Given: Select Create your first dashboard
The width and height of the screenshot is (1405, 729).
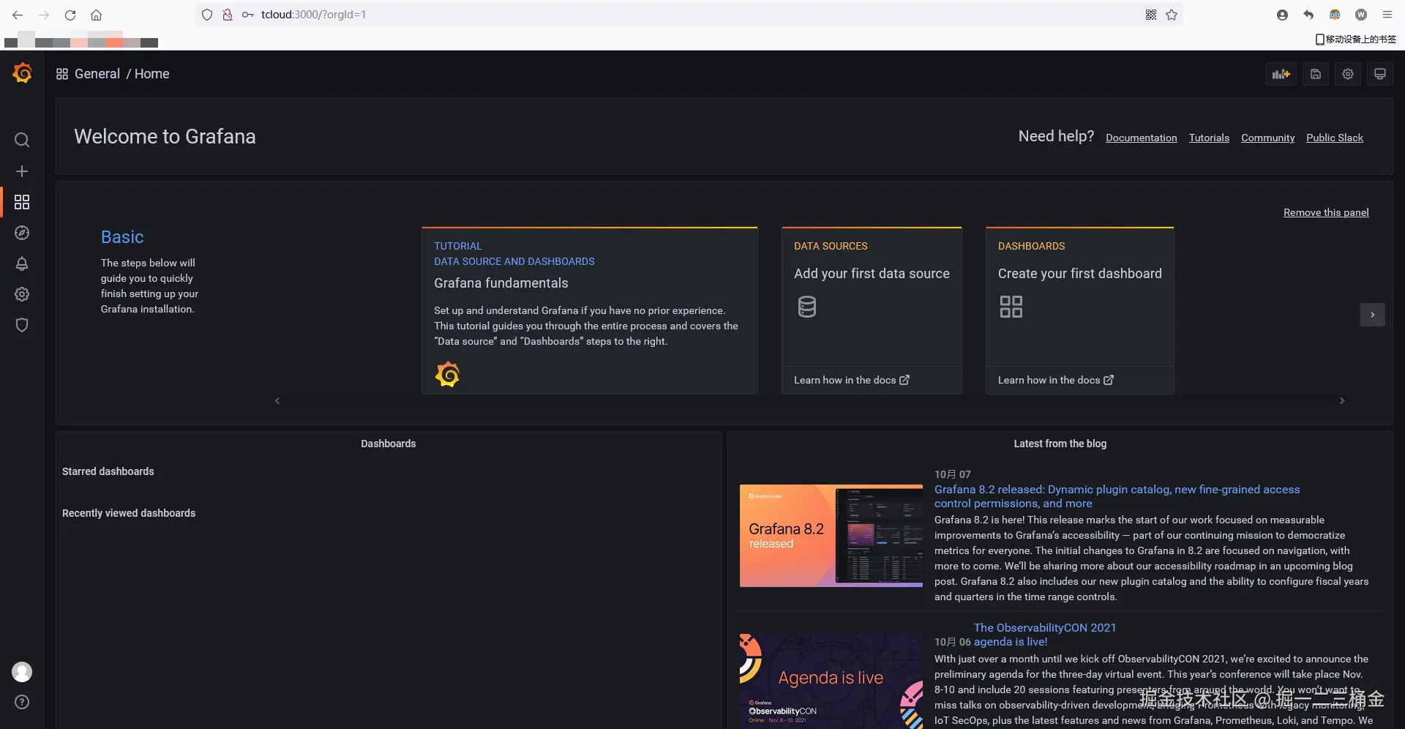Looking at the screenshot, I should (1080, 274).
